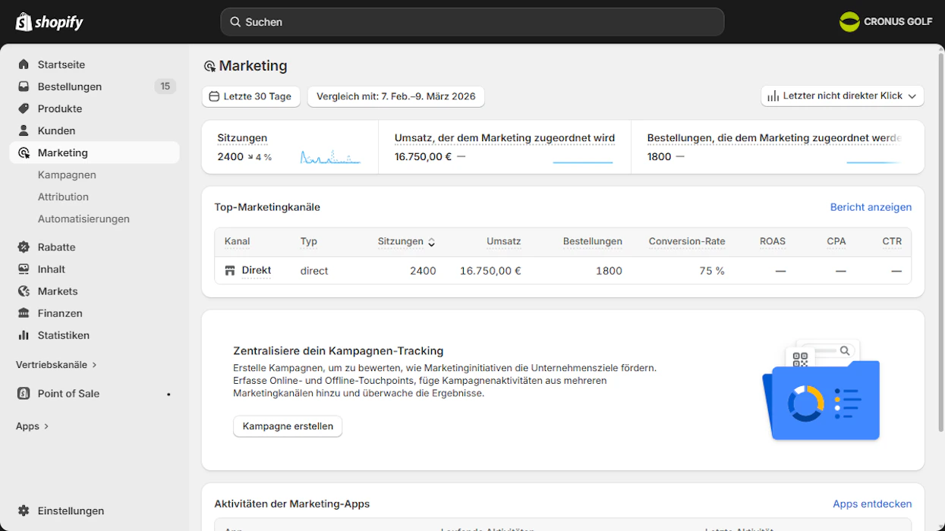This screenshot has width=945, height=531.
Task: Click the Kanal column header
Action: (237, 241)
